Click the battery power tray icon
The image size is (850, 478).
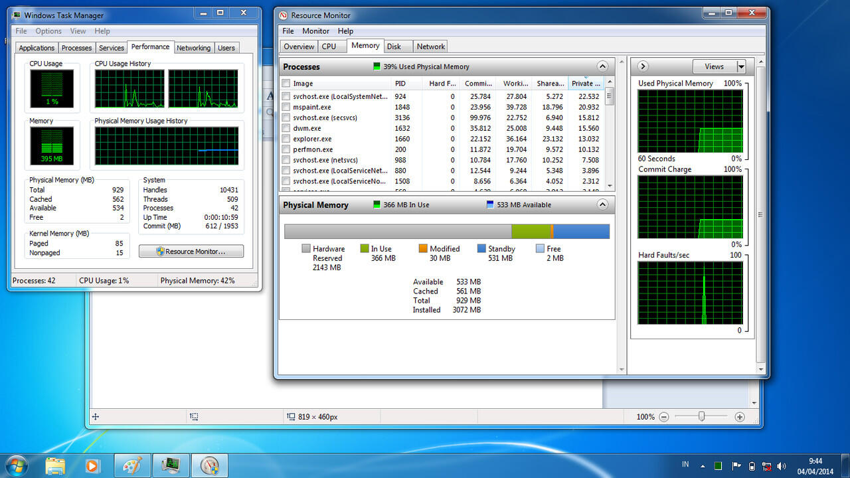[752, 466]
